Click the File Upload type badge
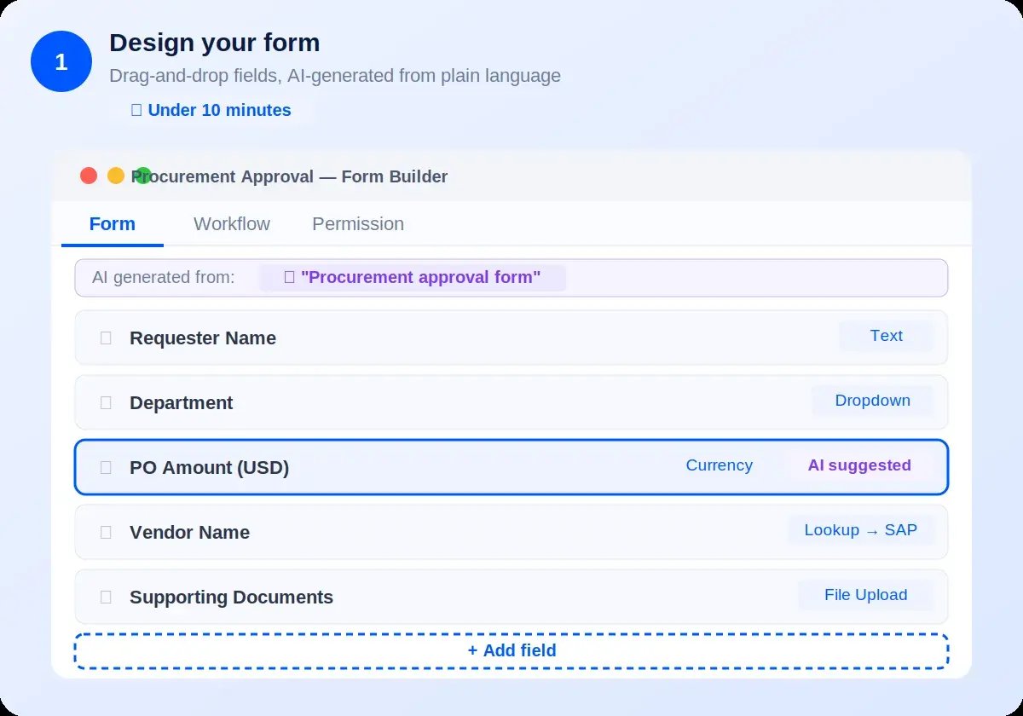 (x=865, y=595)
